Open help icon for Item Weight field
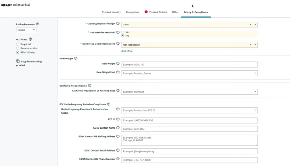The image size is (290, 166). (x=118, y=63)
